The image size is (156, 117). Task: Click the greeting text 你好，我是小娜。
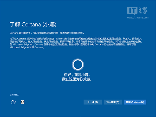tap(77, 75)
